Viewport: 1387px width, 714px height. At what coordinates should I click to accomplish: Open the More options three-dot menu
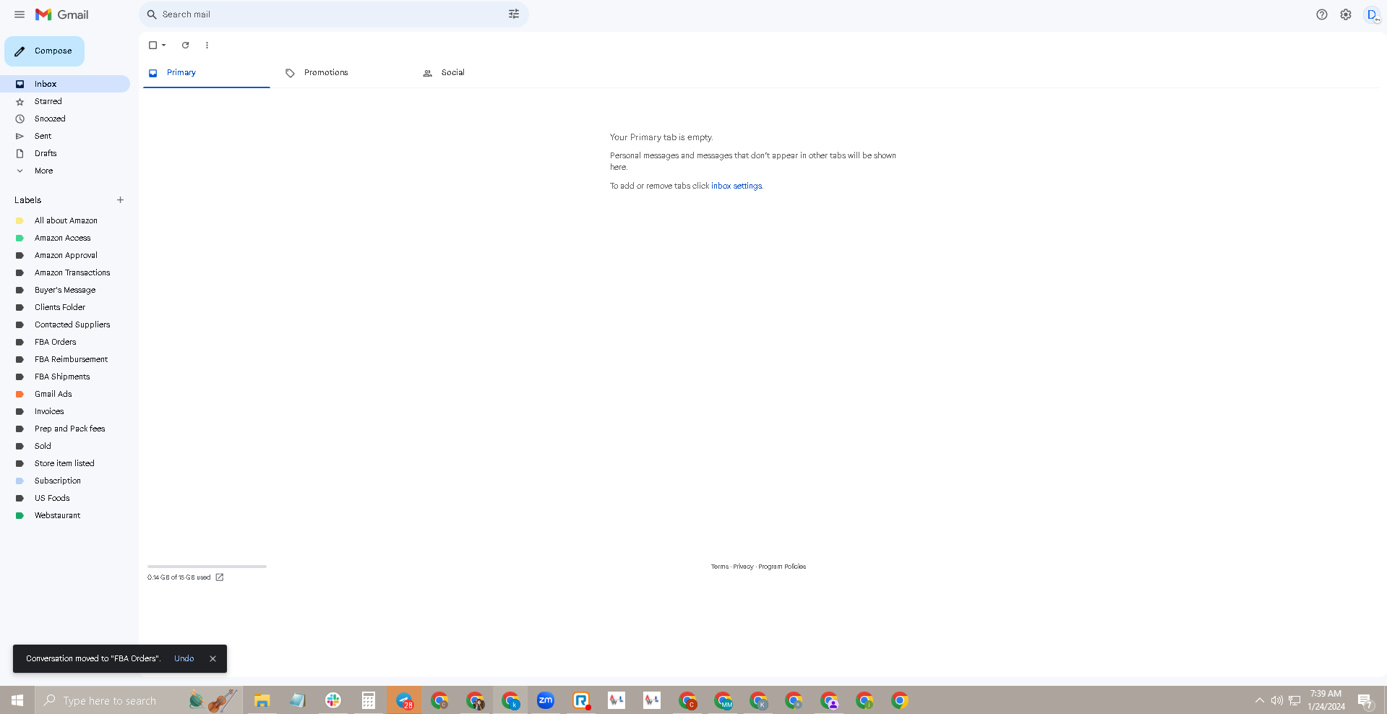pyautogui.click(x=207, y=45)
